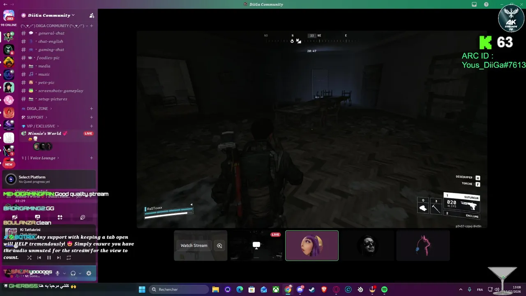This screenshot has height=296, width=526.
Task: Toggle repeat in the Spotify player
Action: tap(69, 258)
